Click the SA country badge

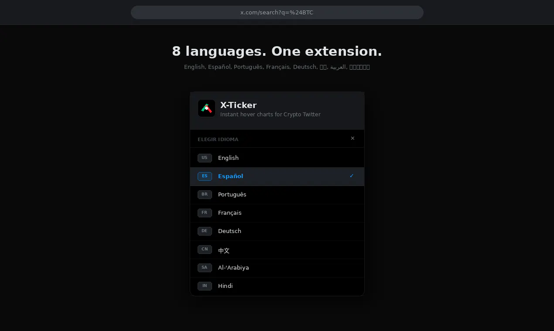coord(205,268)
